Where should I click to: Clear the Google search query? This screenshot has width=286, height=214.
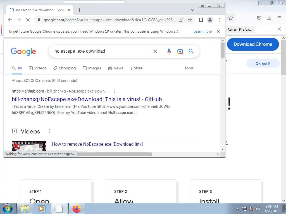pyautogui.click(x=155, y=51)
